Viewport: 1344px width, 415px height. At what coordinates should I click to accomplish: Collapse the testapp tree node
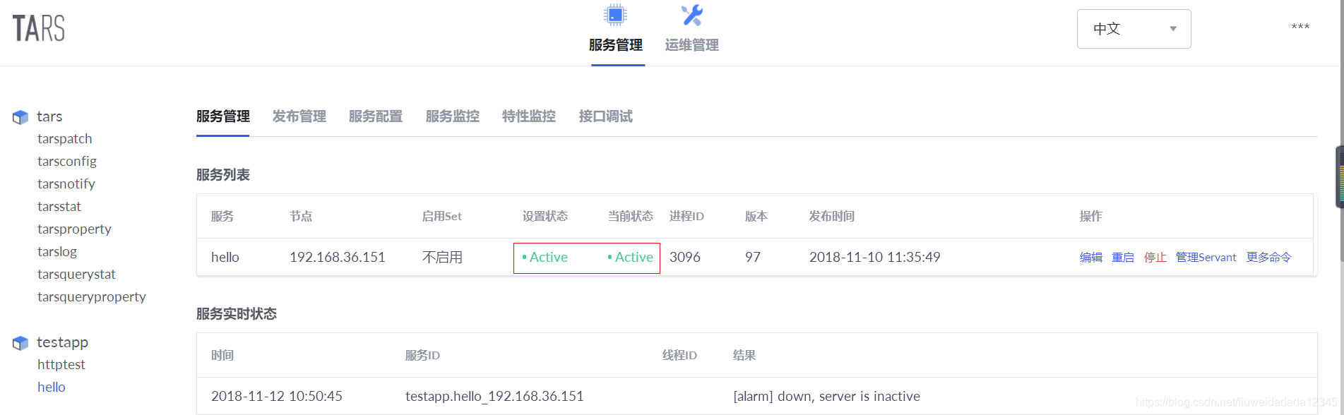coord(63,342)
